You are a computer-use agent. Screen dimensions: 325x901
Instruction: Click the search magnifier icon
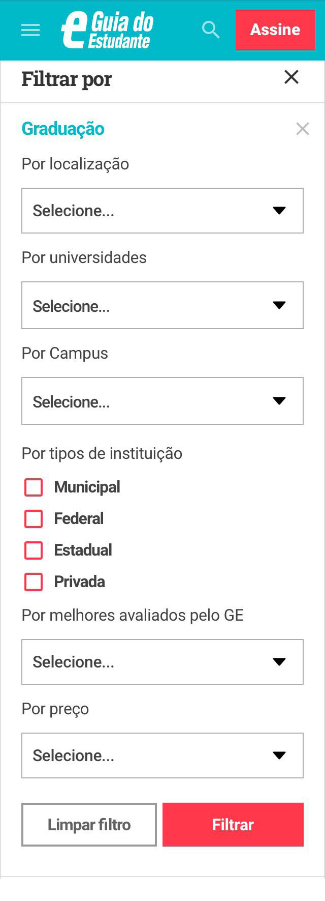[210, 30]
